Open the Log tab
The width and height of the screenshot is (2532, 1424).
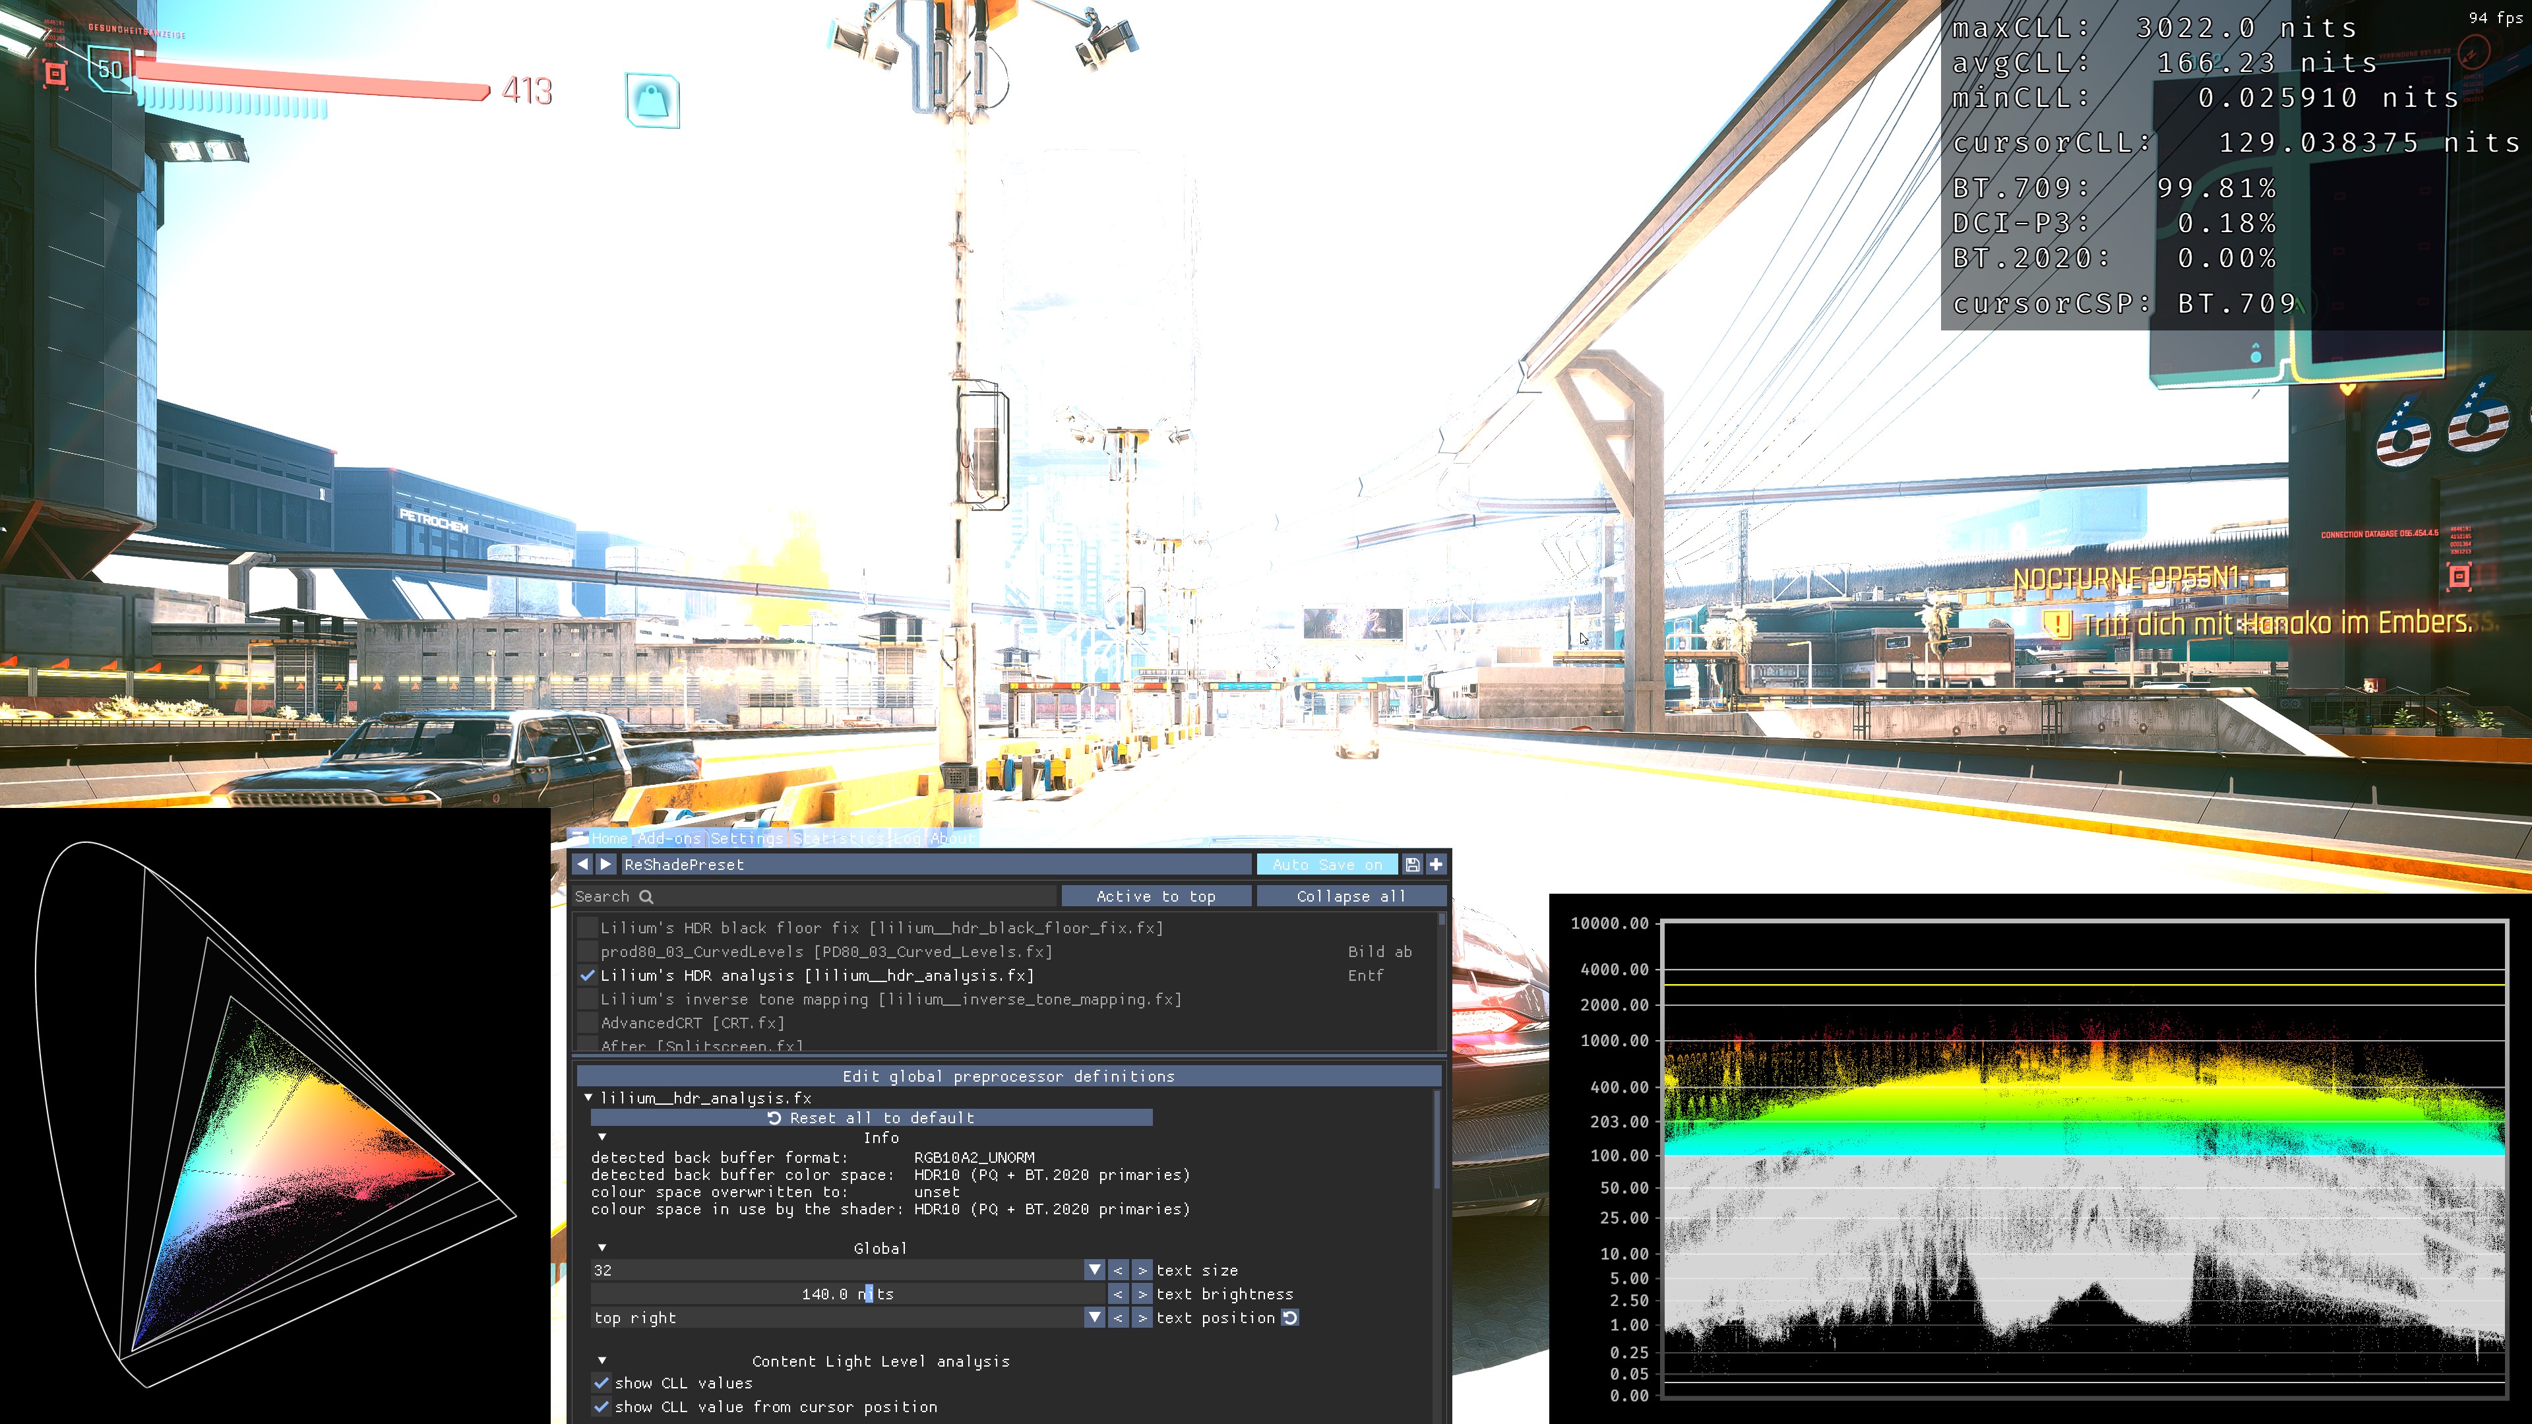point(908,837)
